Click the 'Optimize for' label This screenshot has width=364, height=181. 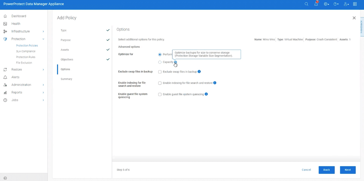[x=125, y=54]
